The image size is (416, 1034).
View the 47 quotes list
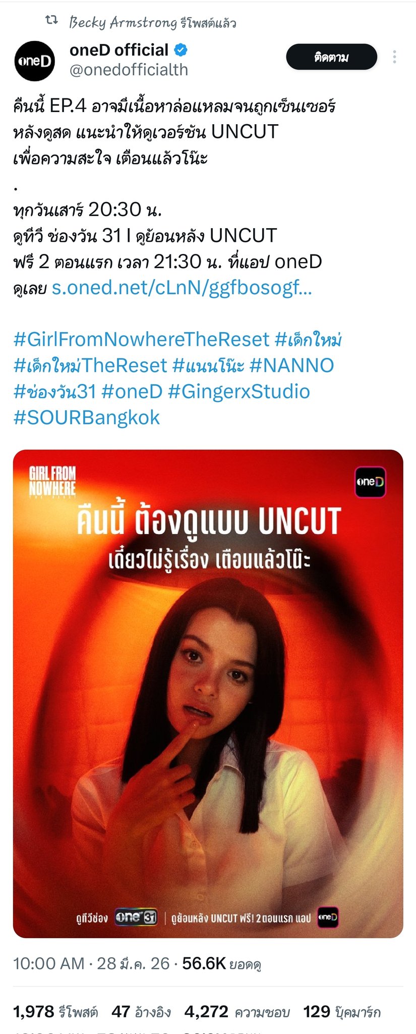pos(141,1012)
